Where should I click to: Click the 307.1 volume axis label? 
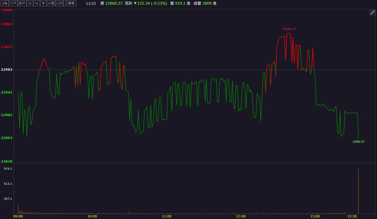(x=8, y=199)
